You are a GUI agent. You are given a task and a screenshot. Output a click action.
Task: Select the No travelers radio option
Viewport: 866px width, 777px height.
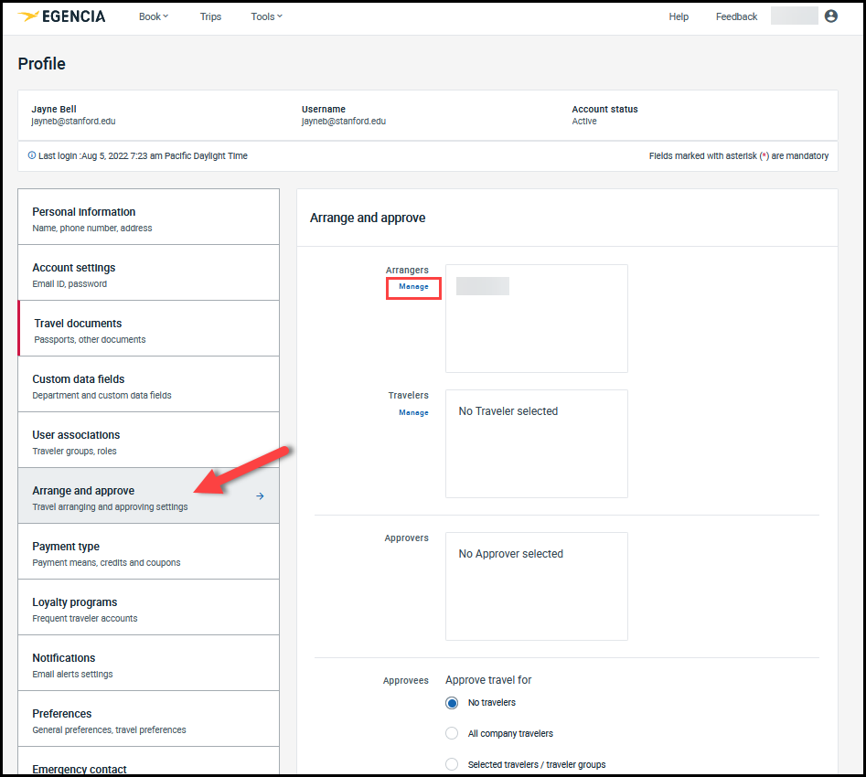click(452, 703)
